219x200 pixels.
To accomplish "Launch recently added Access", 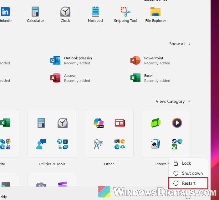I will [70, 78].
